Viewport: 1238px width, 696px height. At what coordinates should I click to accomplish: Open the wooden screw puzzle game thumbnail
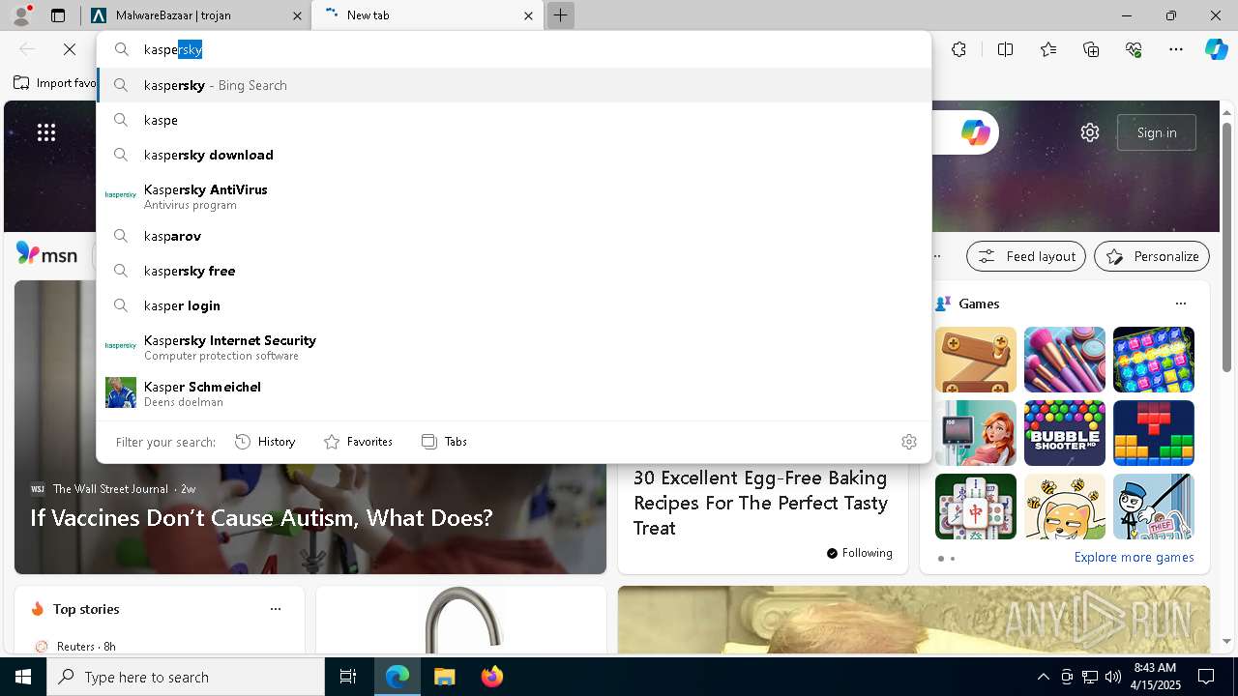(976, 360)
